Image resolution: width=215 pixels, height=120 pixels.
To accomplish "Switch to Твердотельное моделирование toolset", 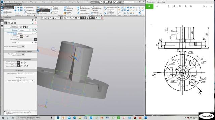I will coord(7,7).
